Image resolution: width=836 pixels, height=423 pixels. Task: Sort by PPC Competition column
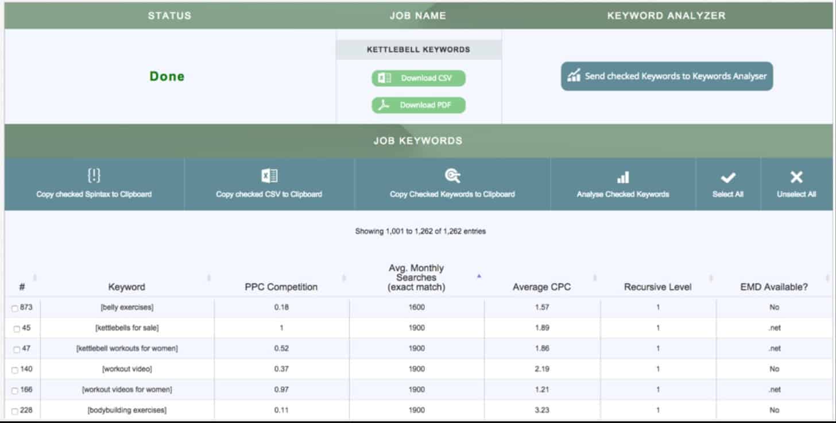point(281,287)
